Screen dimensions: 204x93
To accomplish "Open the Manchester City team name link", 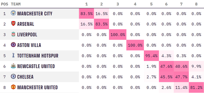I will (35, 13).
